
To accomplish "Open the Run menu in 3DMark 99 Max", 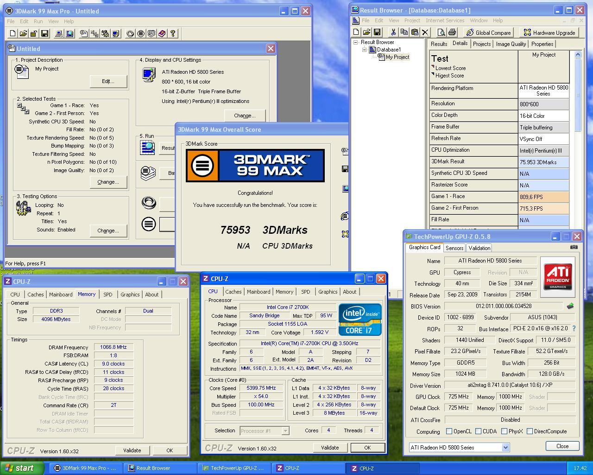I will click(38, 21).
